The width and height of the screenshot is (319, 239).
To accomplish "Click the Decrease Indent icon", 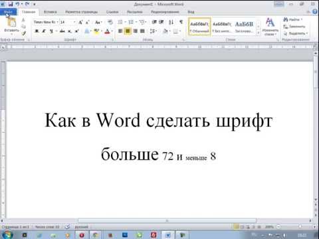I will [x=154, y=22].
